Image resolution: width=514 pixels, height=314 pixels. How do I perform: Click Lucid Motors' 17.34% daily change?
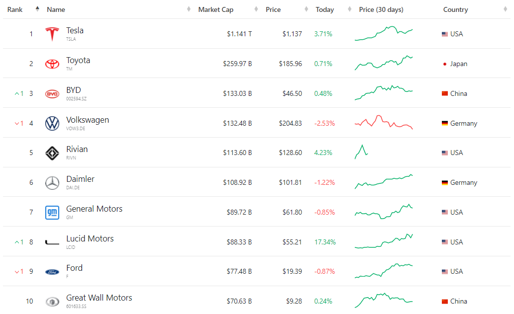[325, 242]
